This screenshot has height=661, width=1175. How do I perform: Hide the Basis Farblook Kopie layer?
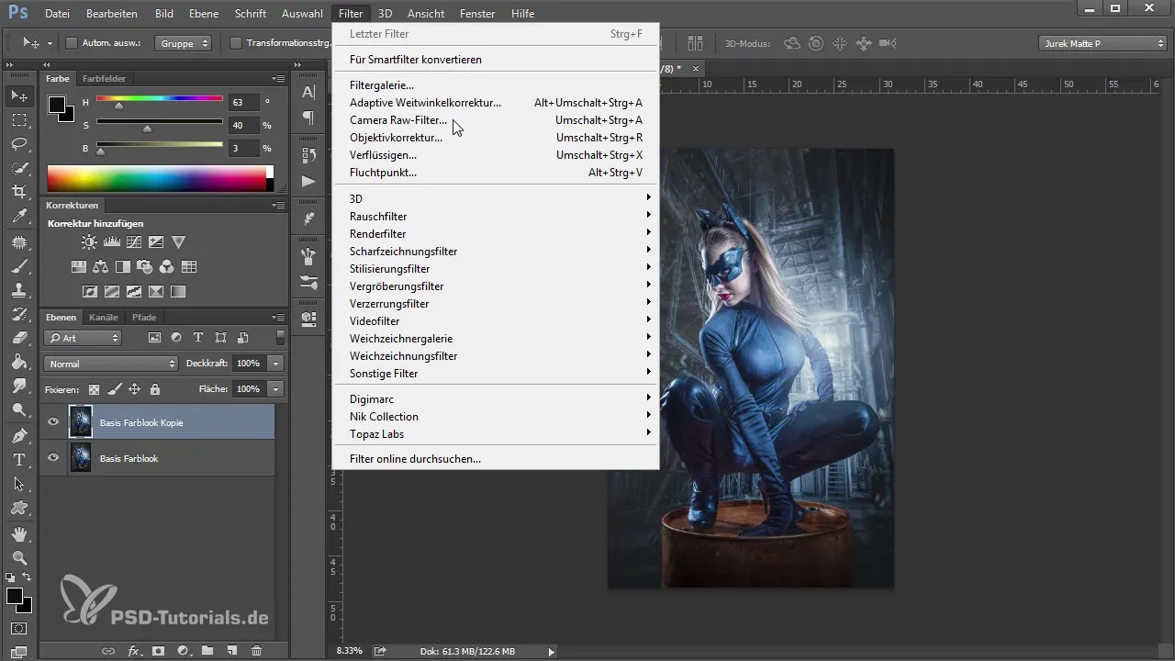pyautogui.click(x=53, y=422)
